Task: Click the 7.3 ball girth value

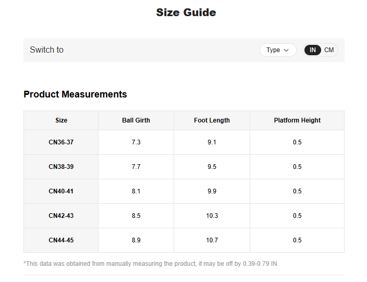Action: [136, 142]
